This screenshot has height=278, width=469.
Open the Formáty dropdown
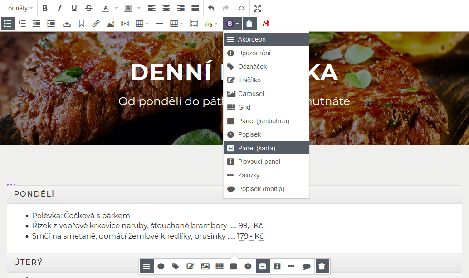[18, 8]
